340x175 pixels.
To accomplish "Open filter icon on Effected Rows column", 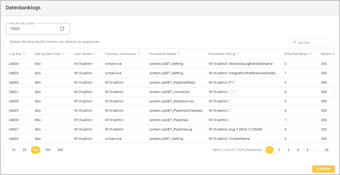I will 310,54.
